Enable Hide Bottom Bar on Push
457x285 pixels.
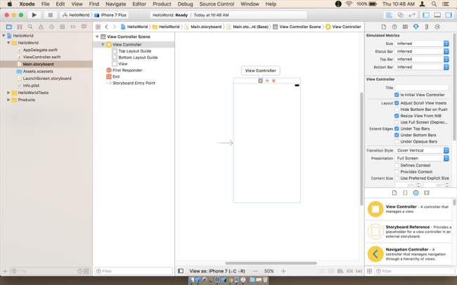pos(397,110)
